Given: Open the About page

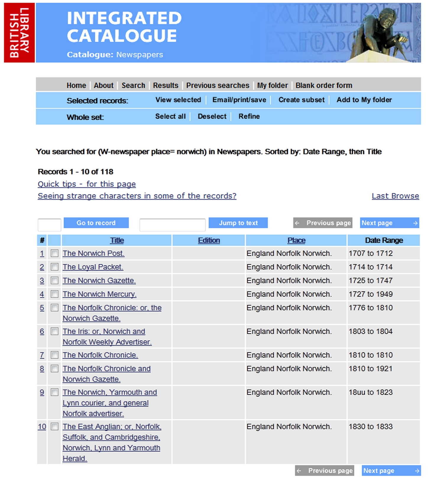Looking at the screenshot, I should click(103, 85).
